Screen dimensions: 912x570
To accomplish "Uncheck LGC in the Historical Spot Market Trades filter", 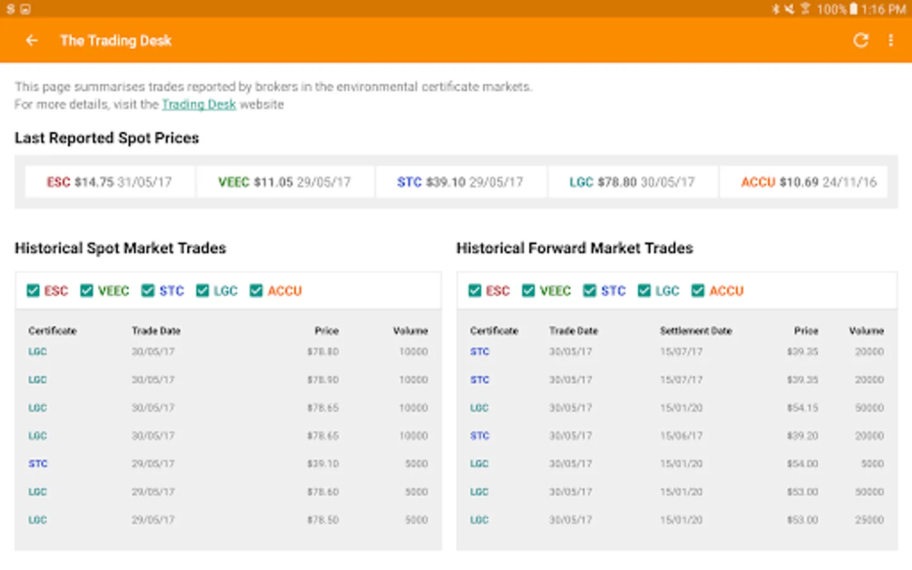I will point(202,291).
